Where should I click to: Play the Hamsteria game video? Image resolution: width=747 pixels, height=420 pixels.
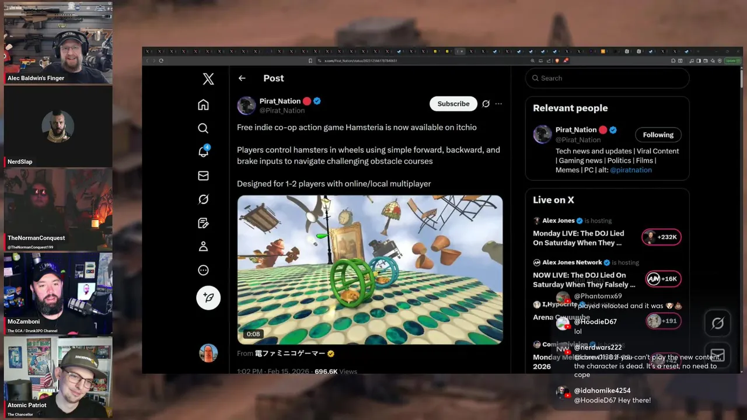coord(369,270)
